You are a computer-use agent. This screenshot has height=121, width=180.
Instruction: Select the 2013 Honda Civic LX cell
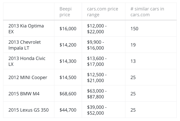[27, 61]
